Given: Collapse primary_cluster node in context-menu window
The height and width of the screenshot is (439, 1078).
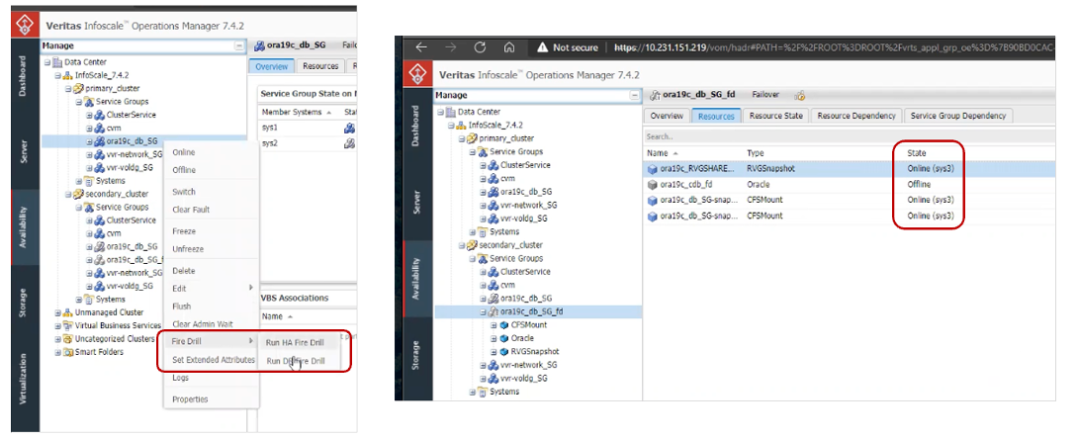Looking at the screenshot, I should (x=68, y=89).
